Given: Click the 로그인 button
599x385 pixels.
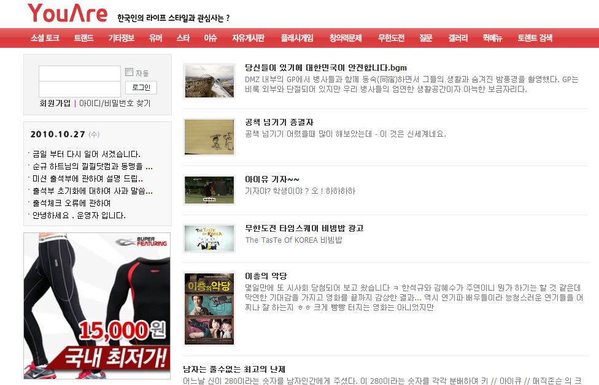Looking at the screenshot, I should click(x=141, y=88).
